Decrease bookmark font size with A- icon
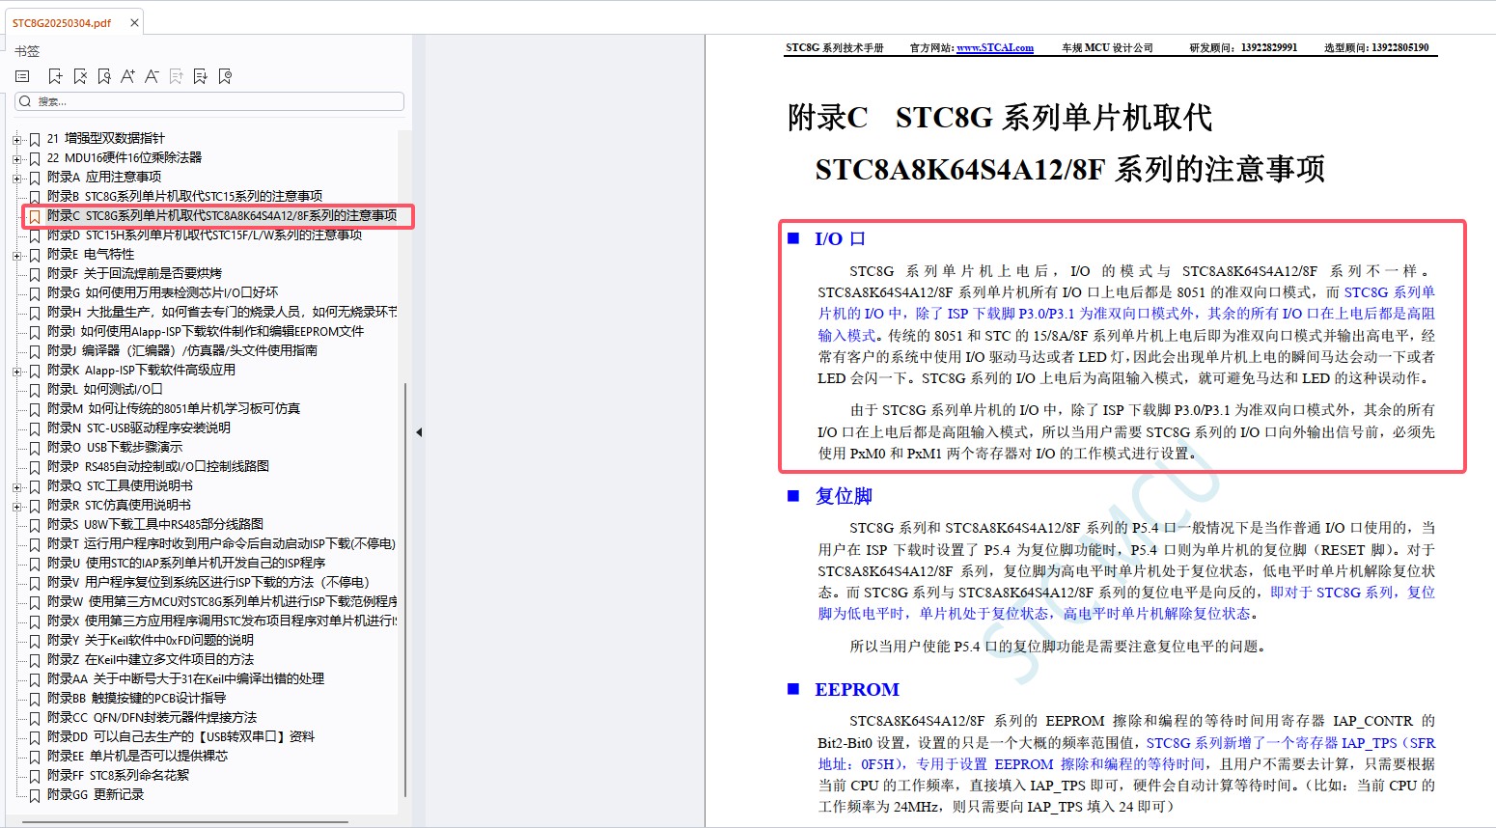 point(152,76)
